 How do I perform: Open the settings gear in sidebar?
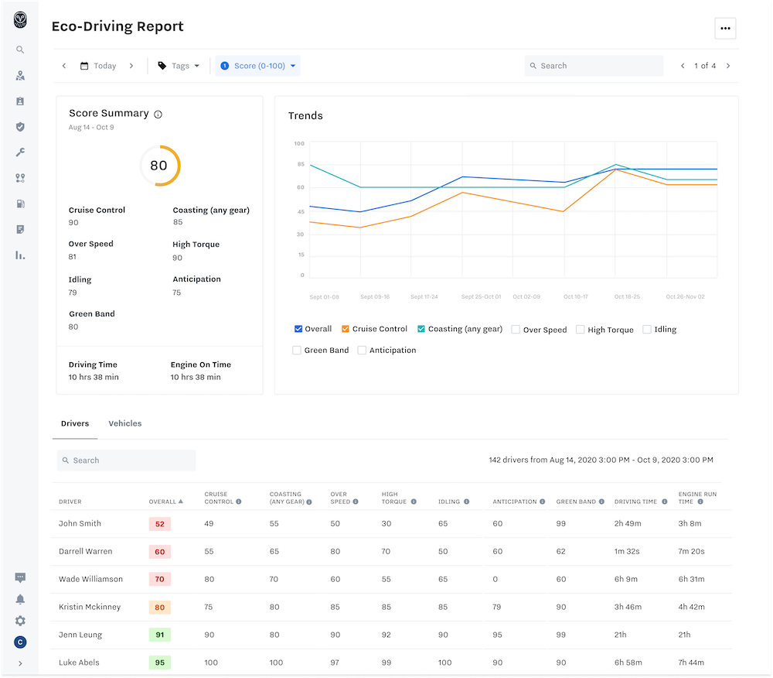(20, 621)
